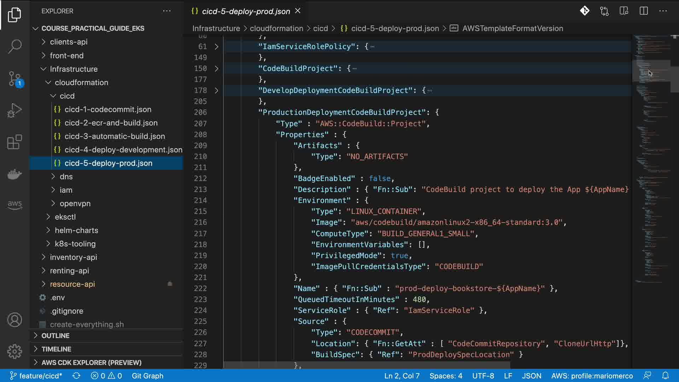Click the feature/cicd branch indicator
The image size is (679, 382).
click(36, 376)
